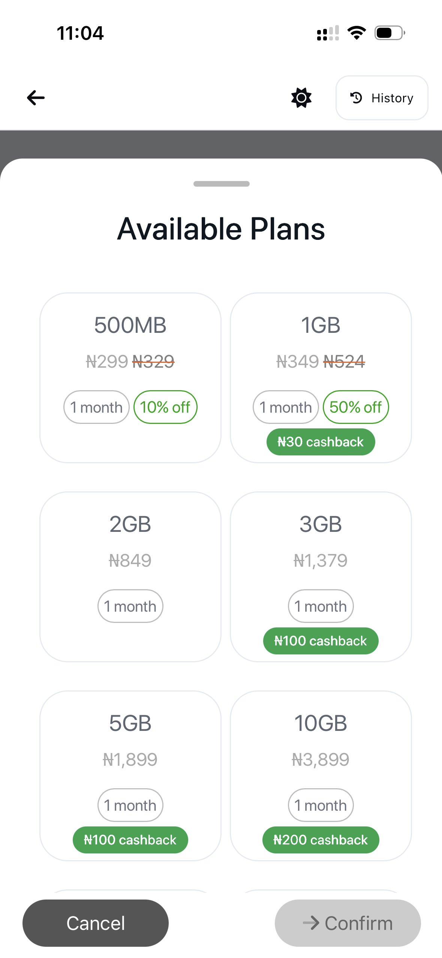Open the History button
This screenshot has height=958, width=442.
click(x=382, y=98)
